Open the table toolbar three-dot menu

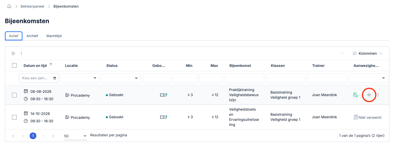pos(21,53)
